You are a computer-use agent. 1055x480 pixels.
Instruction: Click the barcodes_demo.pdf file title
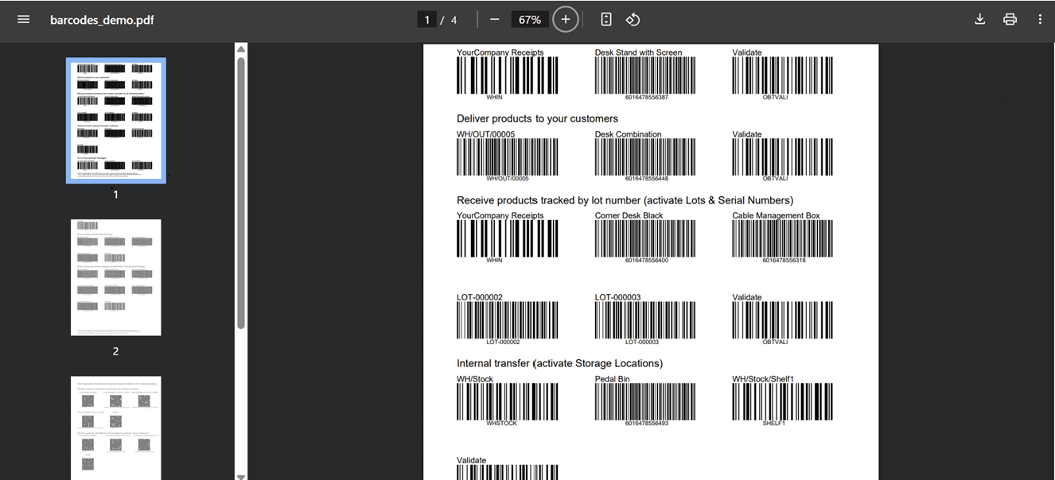click(102, 20)
